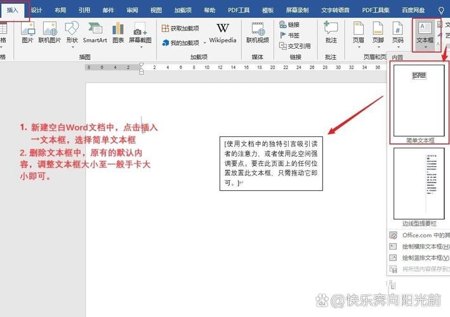450x317 pixels.
Task: Open the 帮助 tab
Action: point(209,10)
